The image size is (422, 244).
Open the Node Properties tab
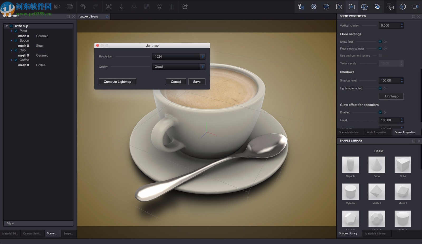(376, 132)
